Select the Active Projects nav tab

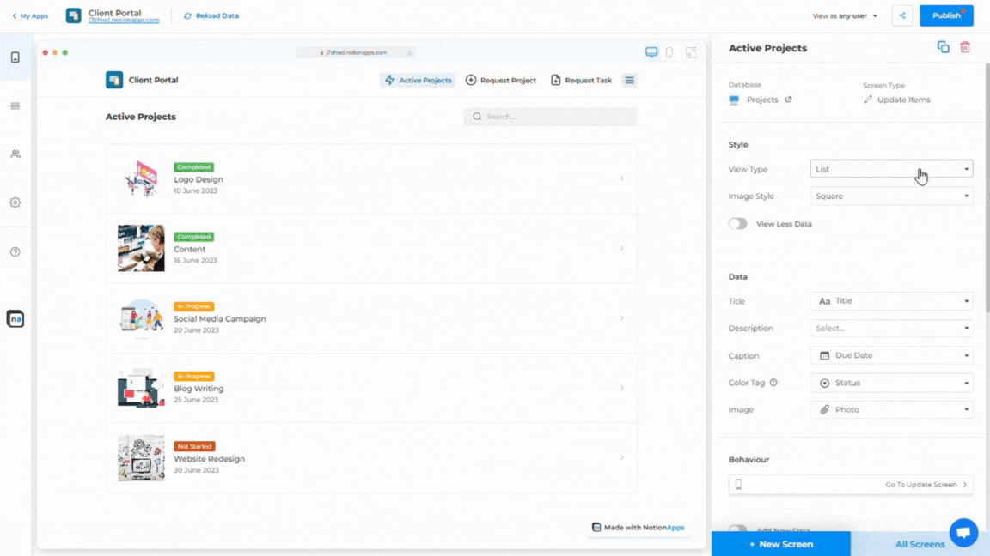coord(418,80)
